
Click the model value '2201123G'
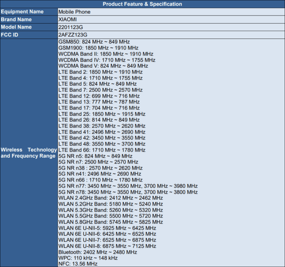point(71,27)
